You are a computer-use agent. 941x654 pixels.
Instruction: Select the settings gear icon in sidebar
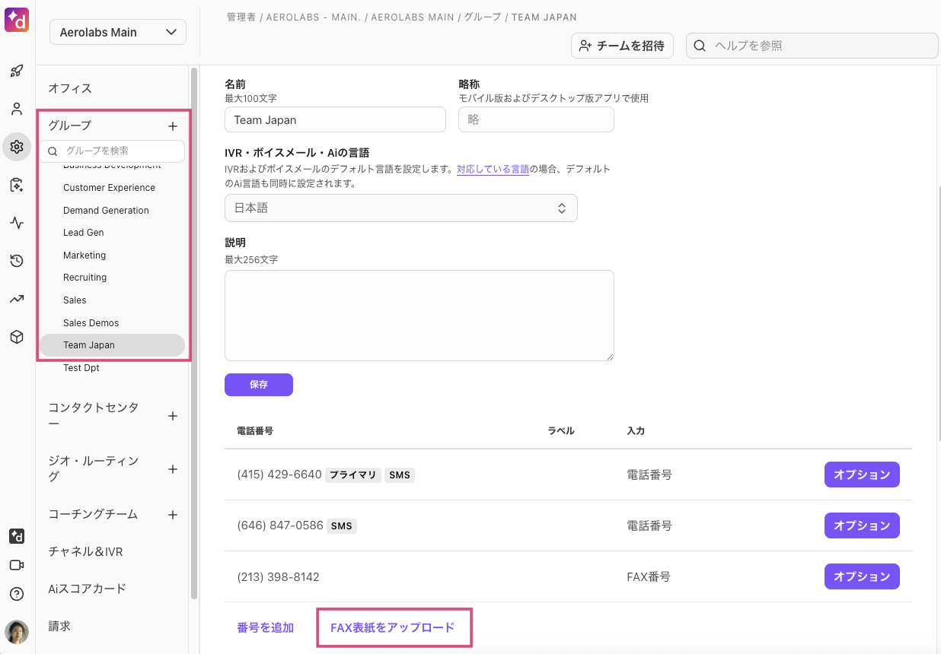(17, 147)
